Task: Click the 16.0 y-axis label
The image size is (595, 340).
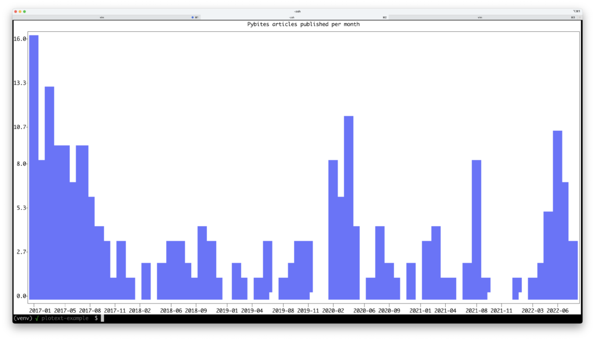Action: coord(20,39)
